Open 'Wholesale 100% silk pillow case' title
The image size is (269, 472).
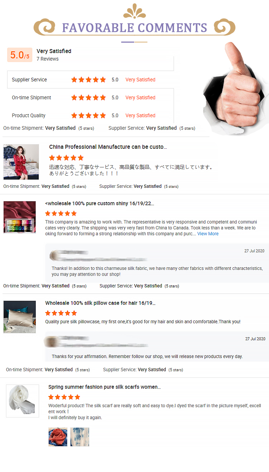point(100,303)
